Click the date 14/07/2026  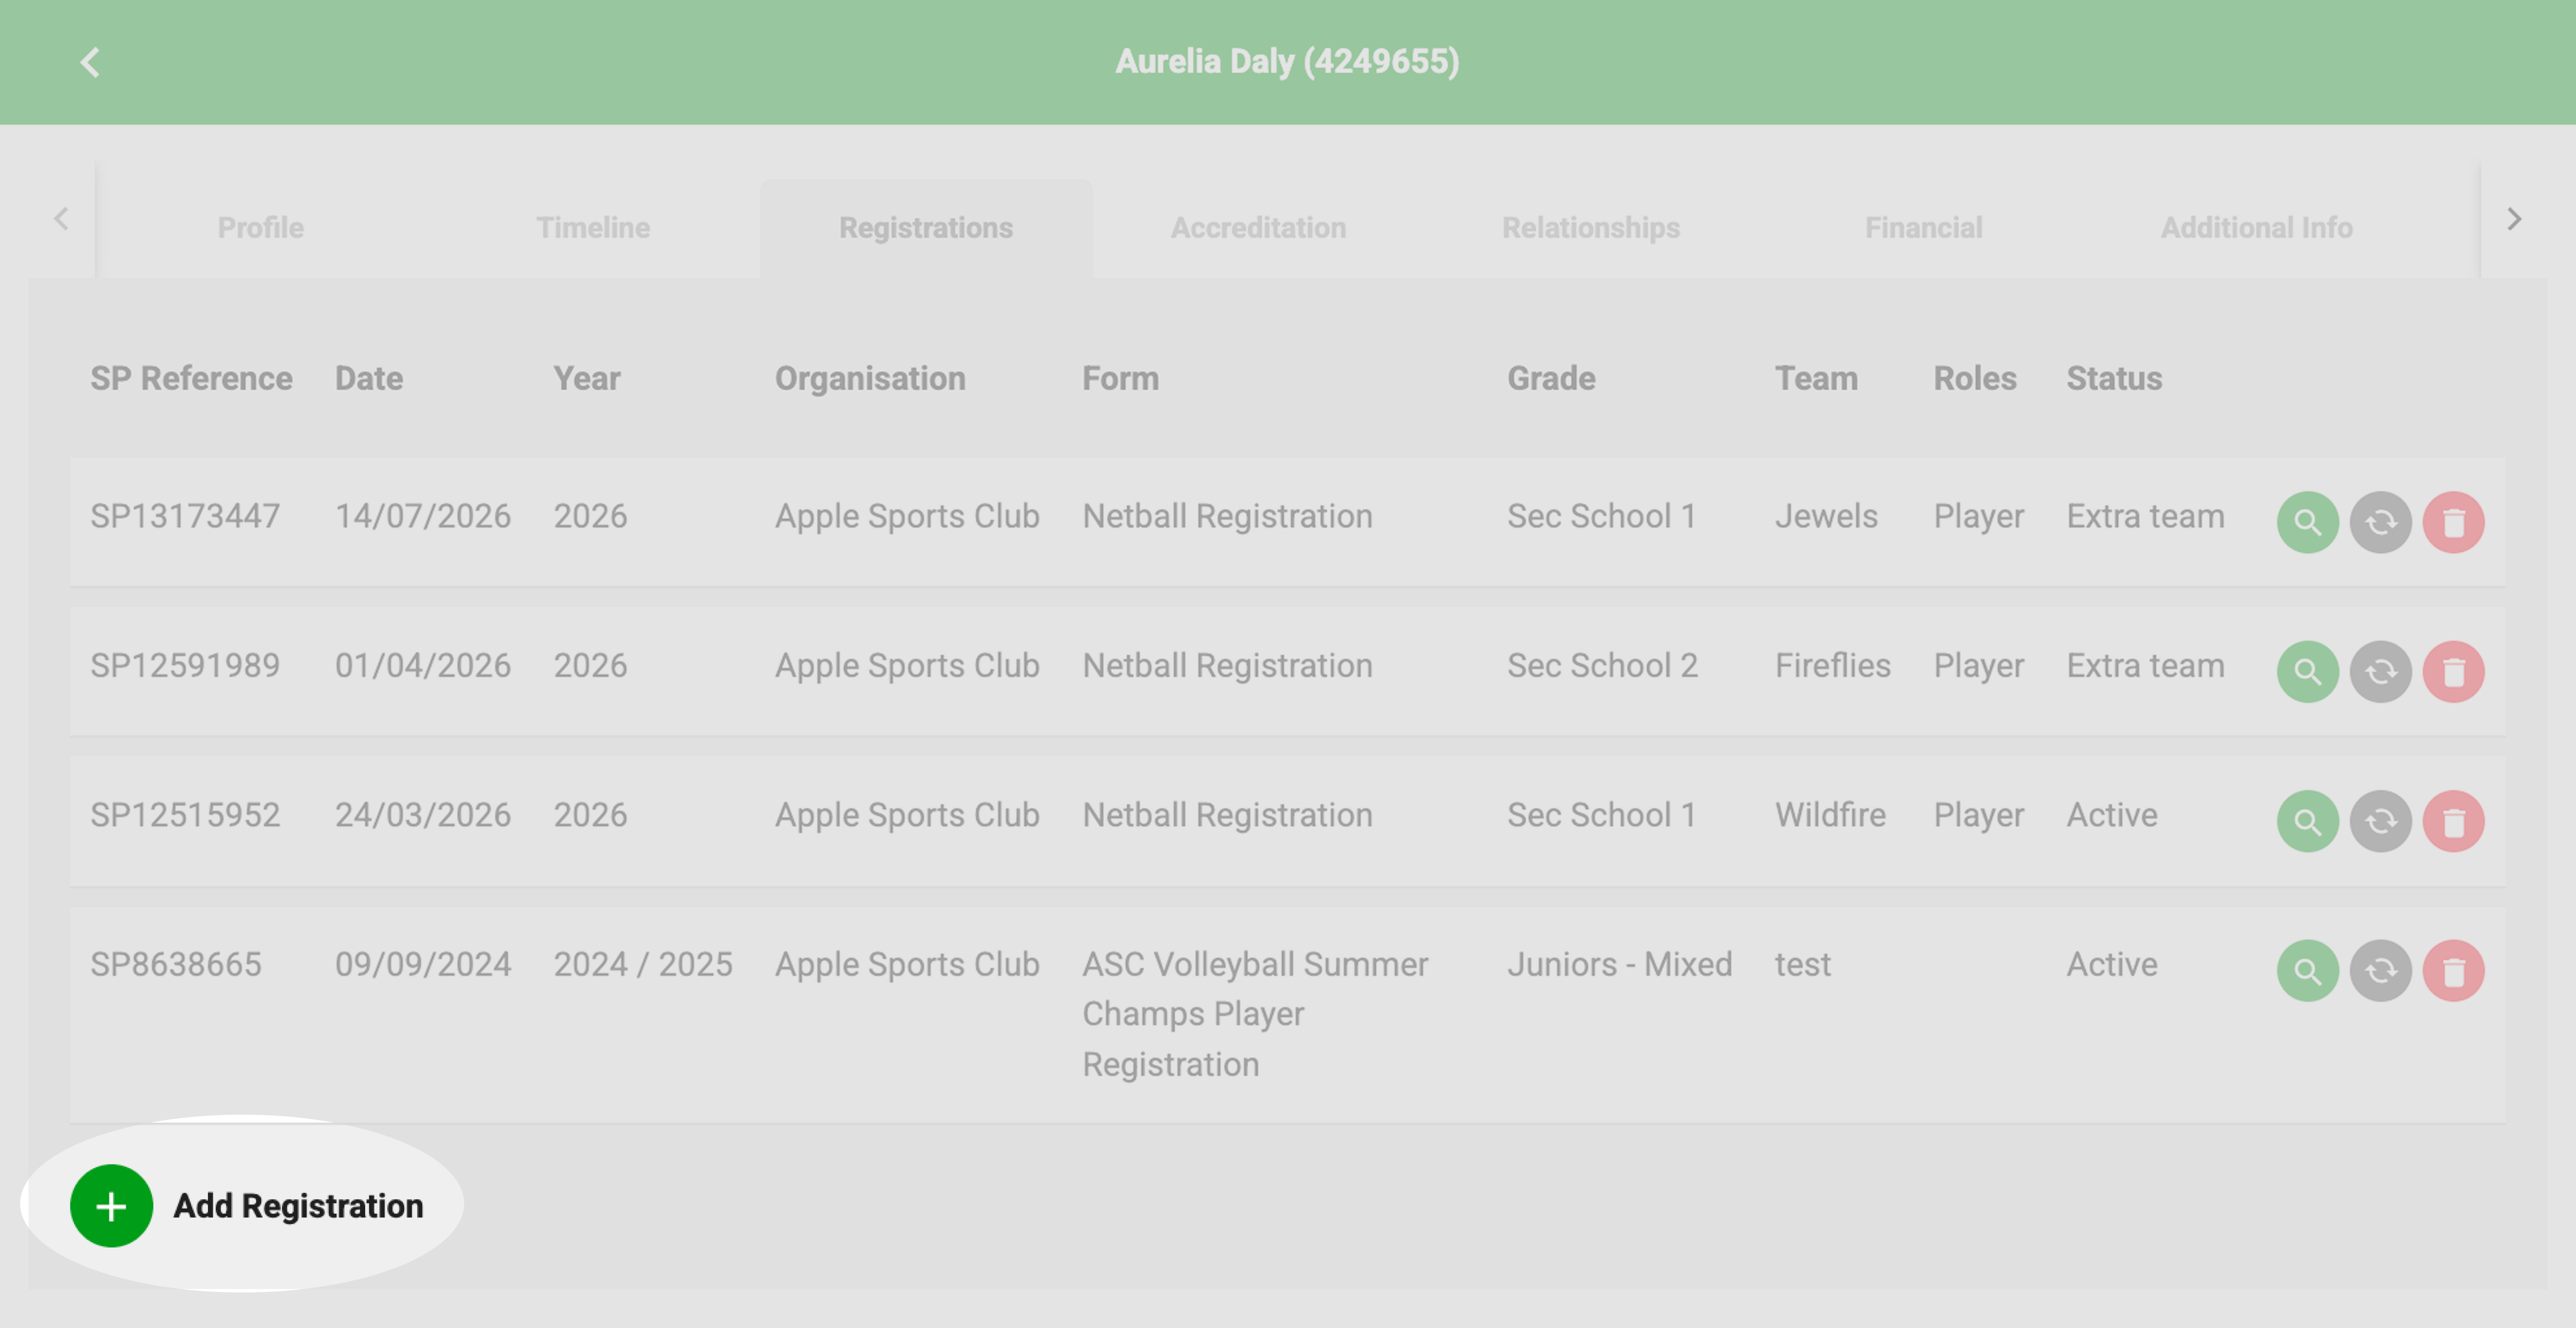point(423,516)
